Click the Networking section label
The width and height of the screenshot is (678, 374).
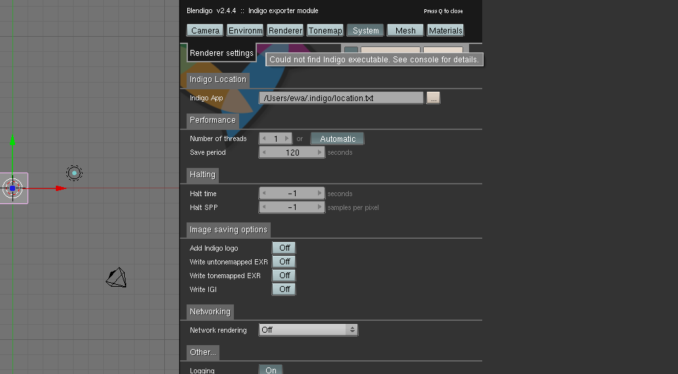pos(210,312)
